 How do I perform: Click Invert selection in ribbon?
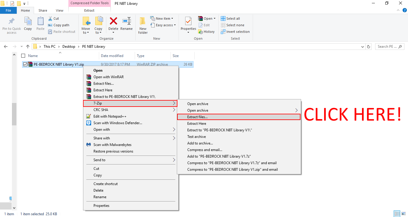(235, 32)
